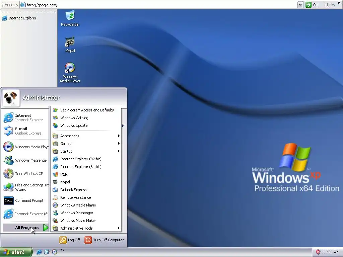
Task: Click the Start button
Action: pos(16,252)
